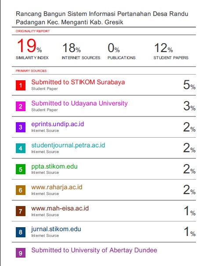Click the green number 5 source badge

point(21,169)
